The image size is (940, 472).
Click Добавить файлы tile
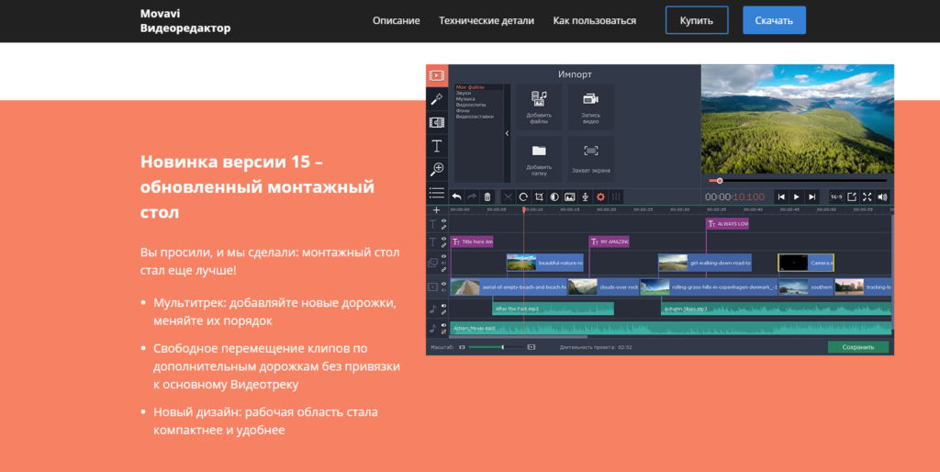click(539, 107)
